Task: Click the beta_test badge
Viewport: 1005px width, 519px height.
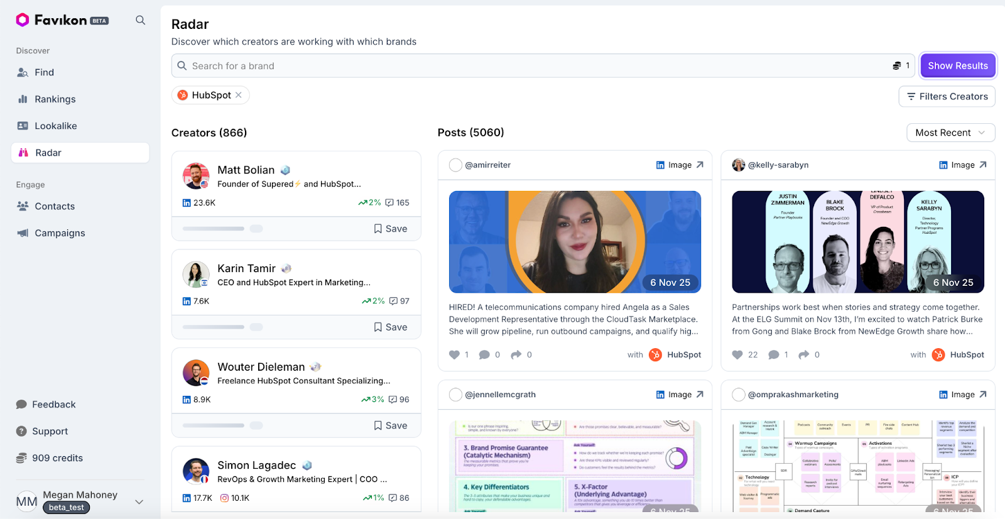Action: click(67, 508)
